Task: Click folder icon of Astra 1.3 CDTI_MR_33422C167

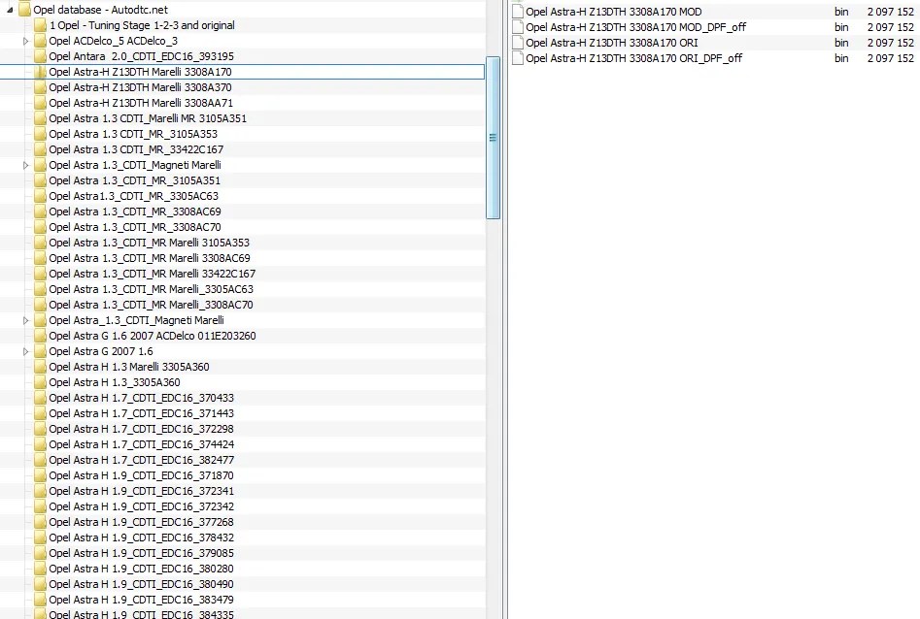Action: (x=40, y=149)
